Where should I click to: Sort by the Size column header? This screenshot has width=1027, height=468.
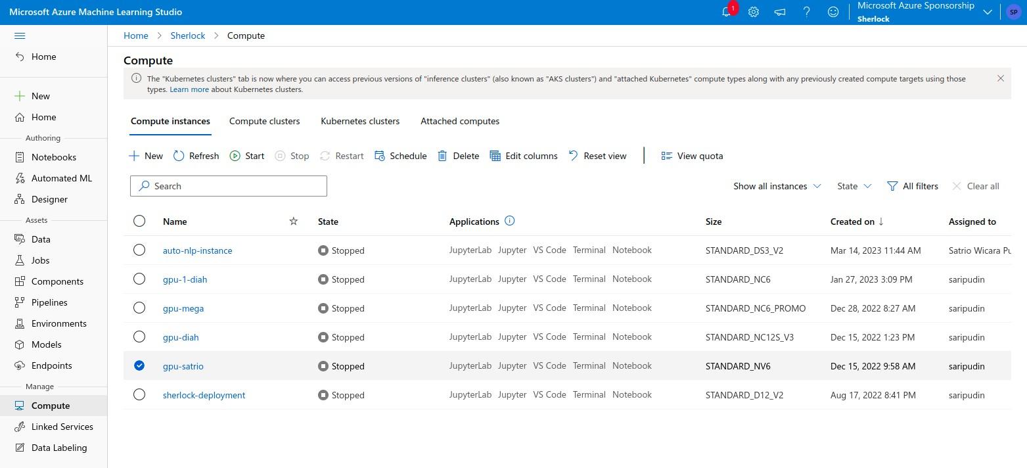pyautogui.click(x=714, y=222)
